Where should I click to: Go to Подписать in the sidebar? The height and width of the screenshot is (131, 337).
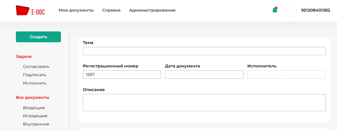[x=34, y=75]
